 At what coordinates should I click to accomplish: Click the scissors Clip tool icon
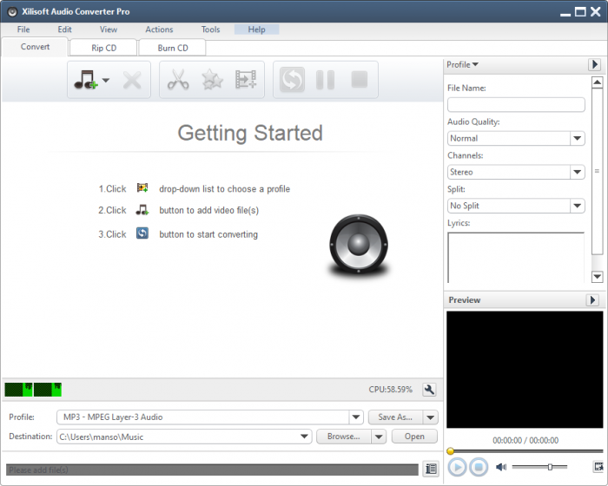(178, 81)
